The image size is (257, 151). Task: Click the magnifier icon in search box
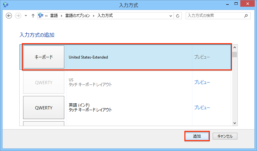tap(246, 15)
